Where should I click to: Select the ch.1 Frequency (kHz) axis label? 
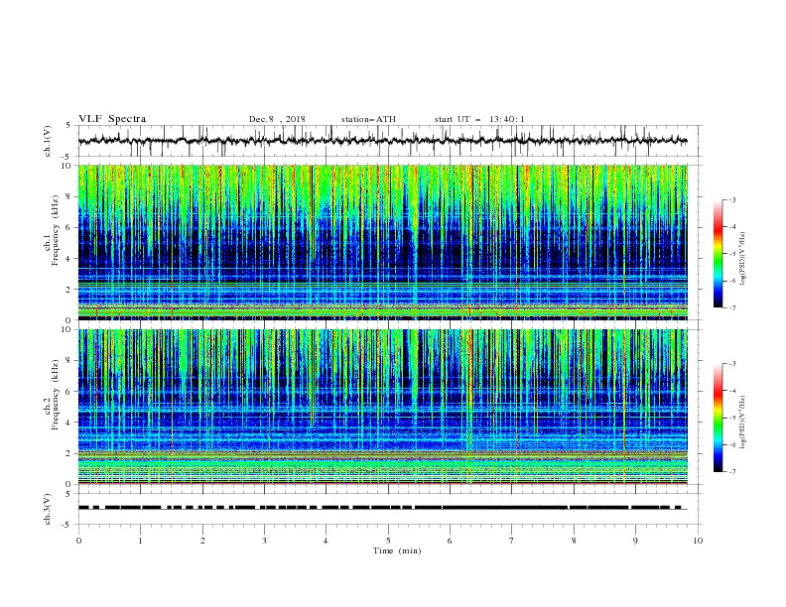(56, 229)
